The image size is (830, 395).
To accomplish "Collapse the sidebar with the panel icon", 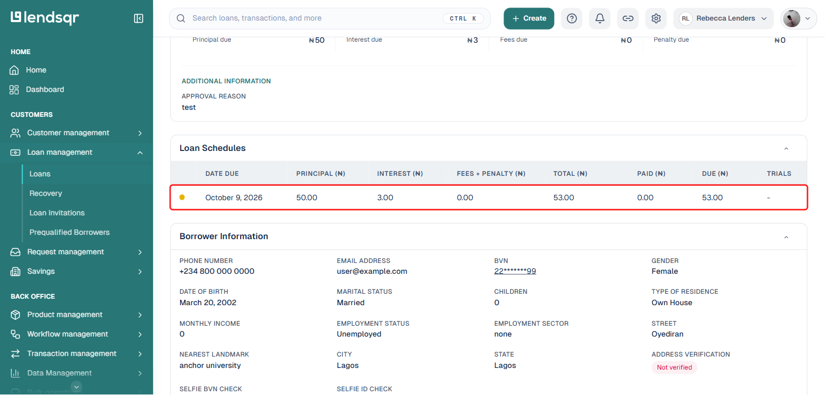I will [138, 18].
